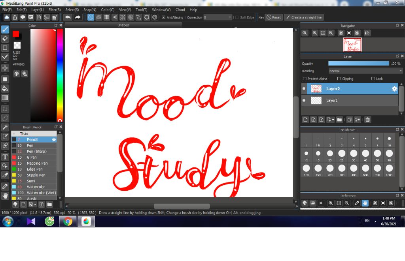The height and width of the screenshot is (261, 405).
Task: Select the Bucket fill tool
Action: 5,88
